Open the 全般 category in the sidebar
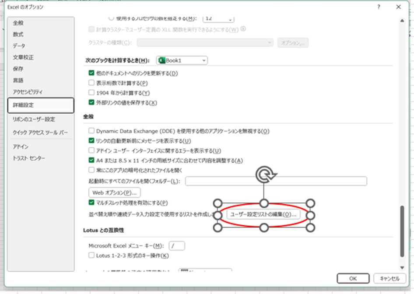The image size is (414, 294). pos(18,23)
